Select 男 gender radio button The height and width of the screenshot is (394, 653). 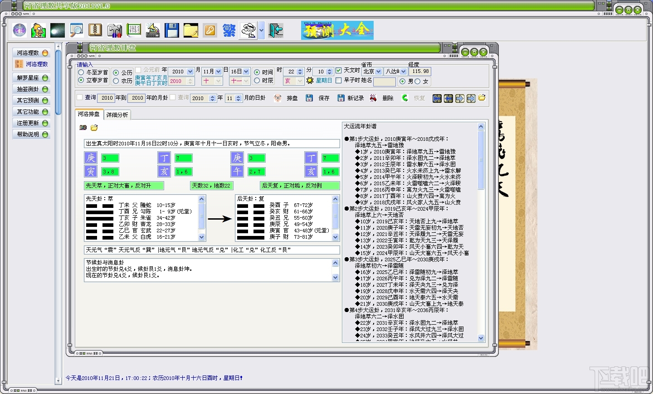402,82
